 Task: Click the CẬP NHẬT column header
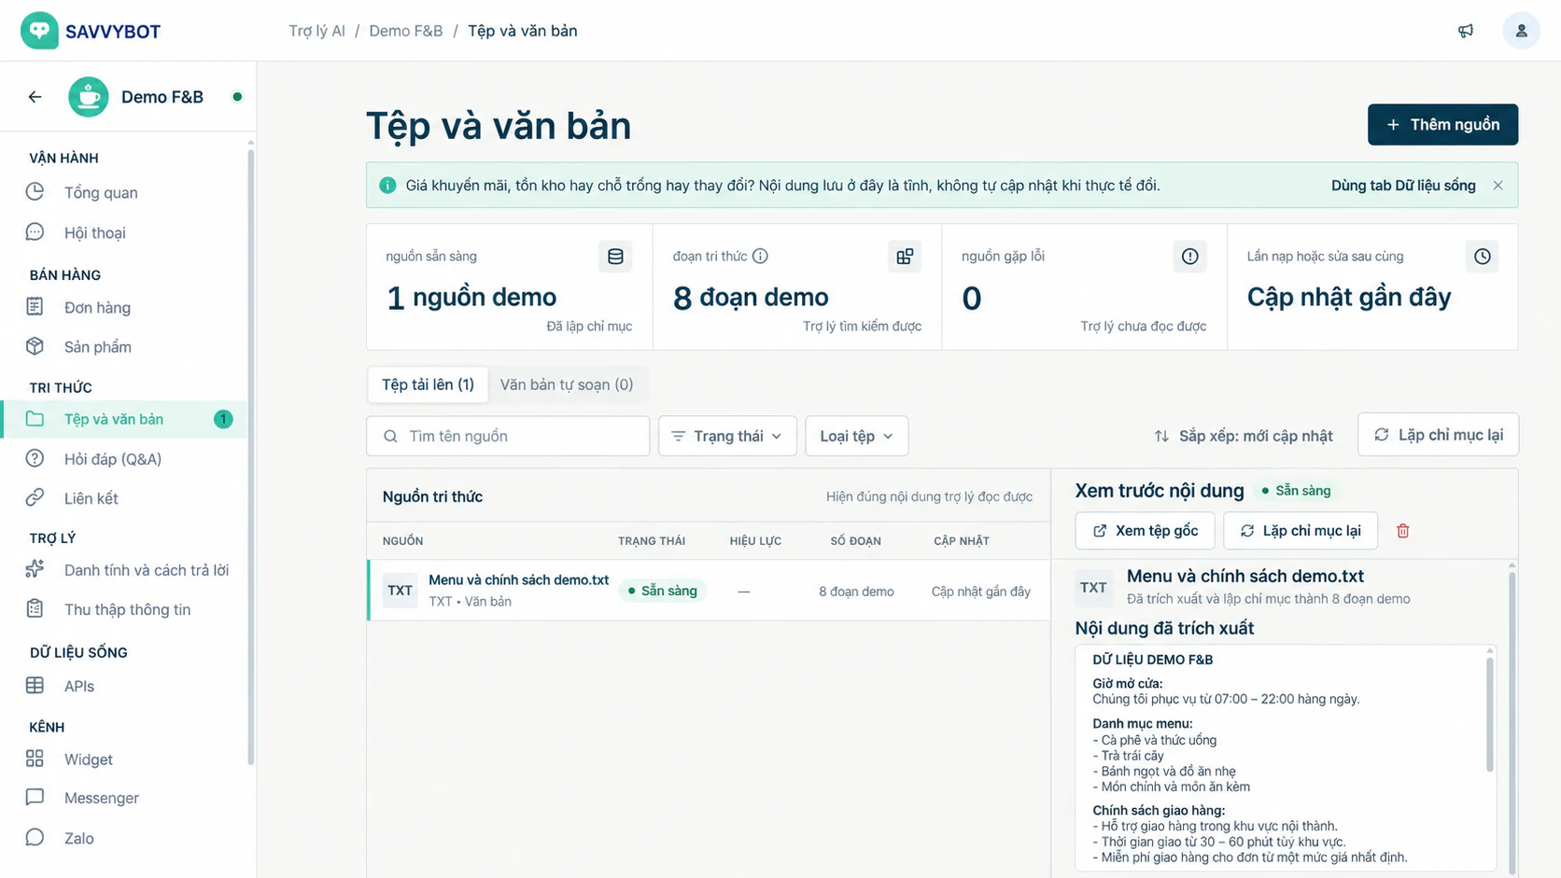coord(961,541)
